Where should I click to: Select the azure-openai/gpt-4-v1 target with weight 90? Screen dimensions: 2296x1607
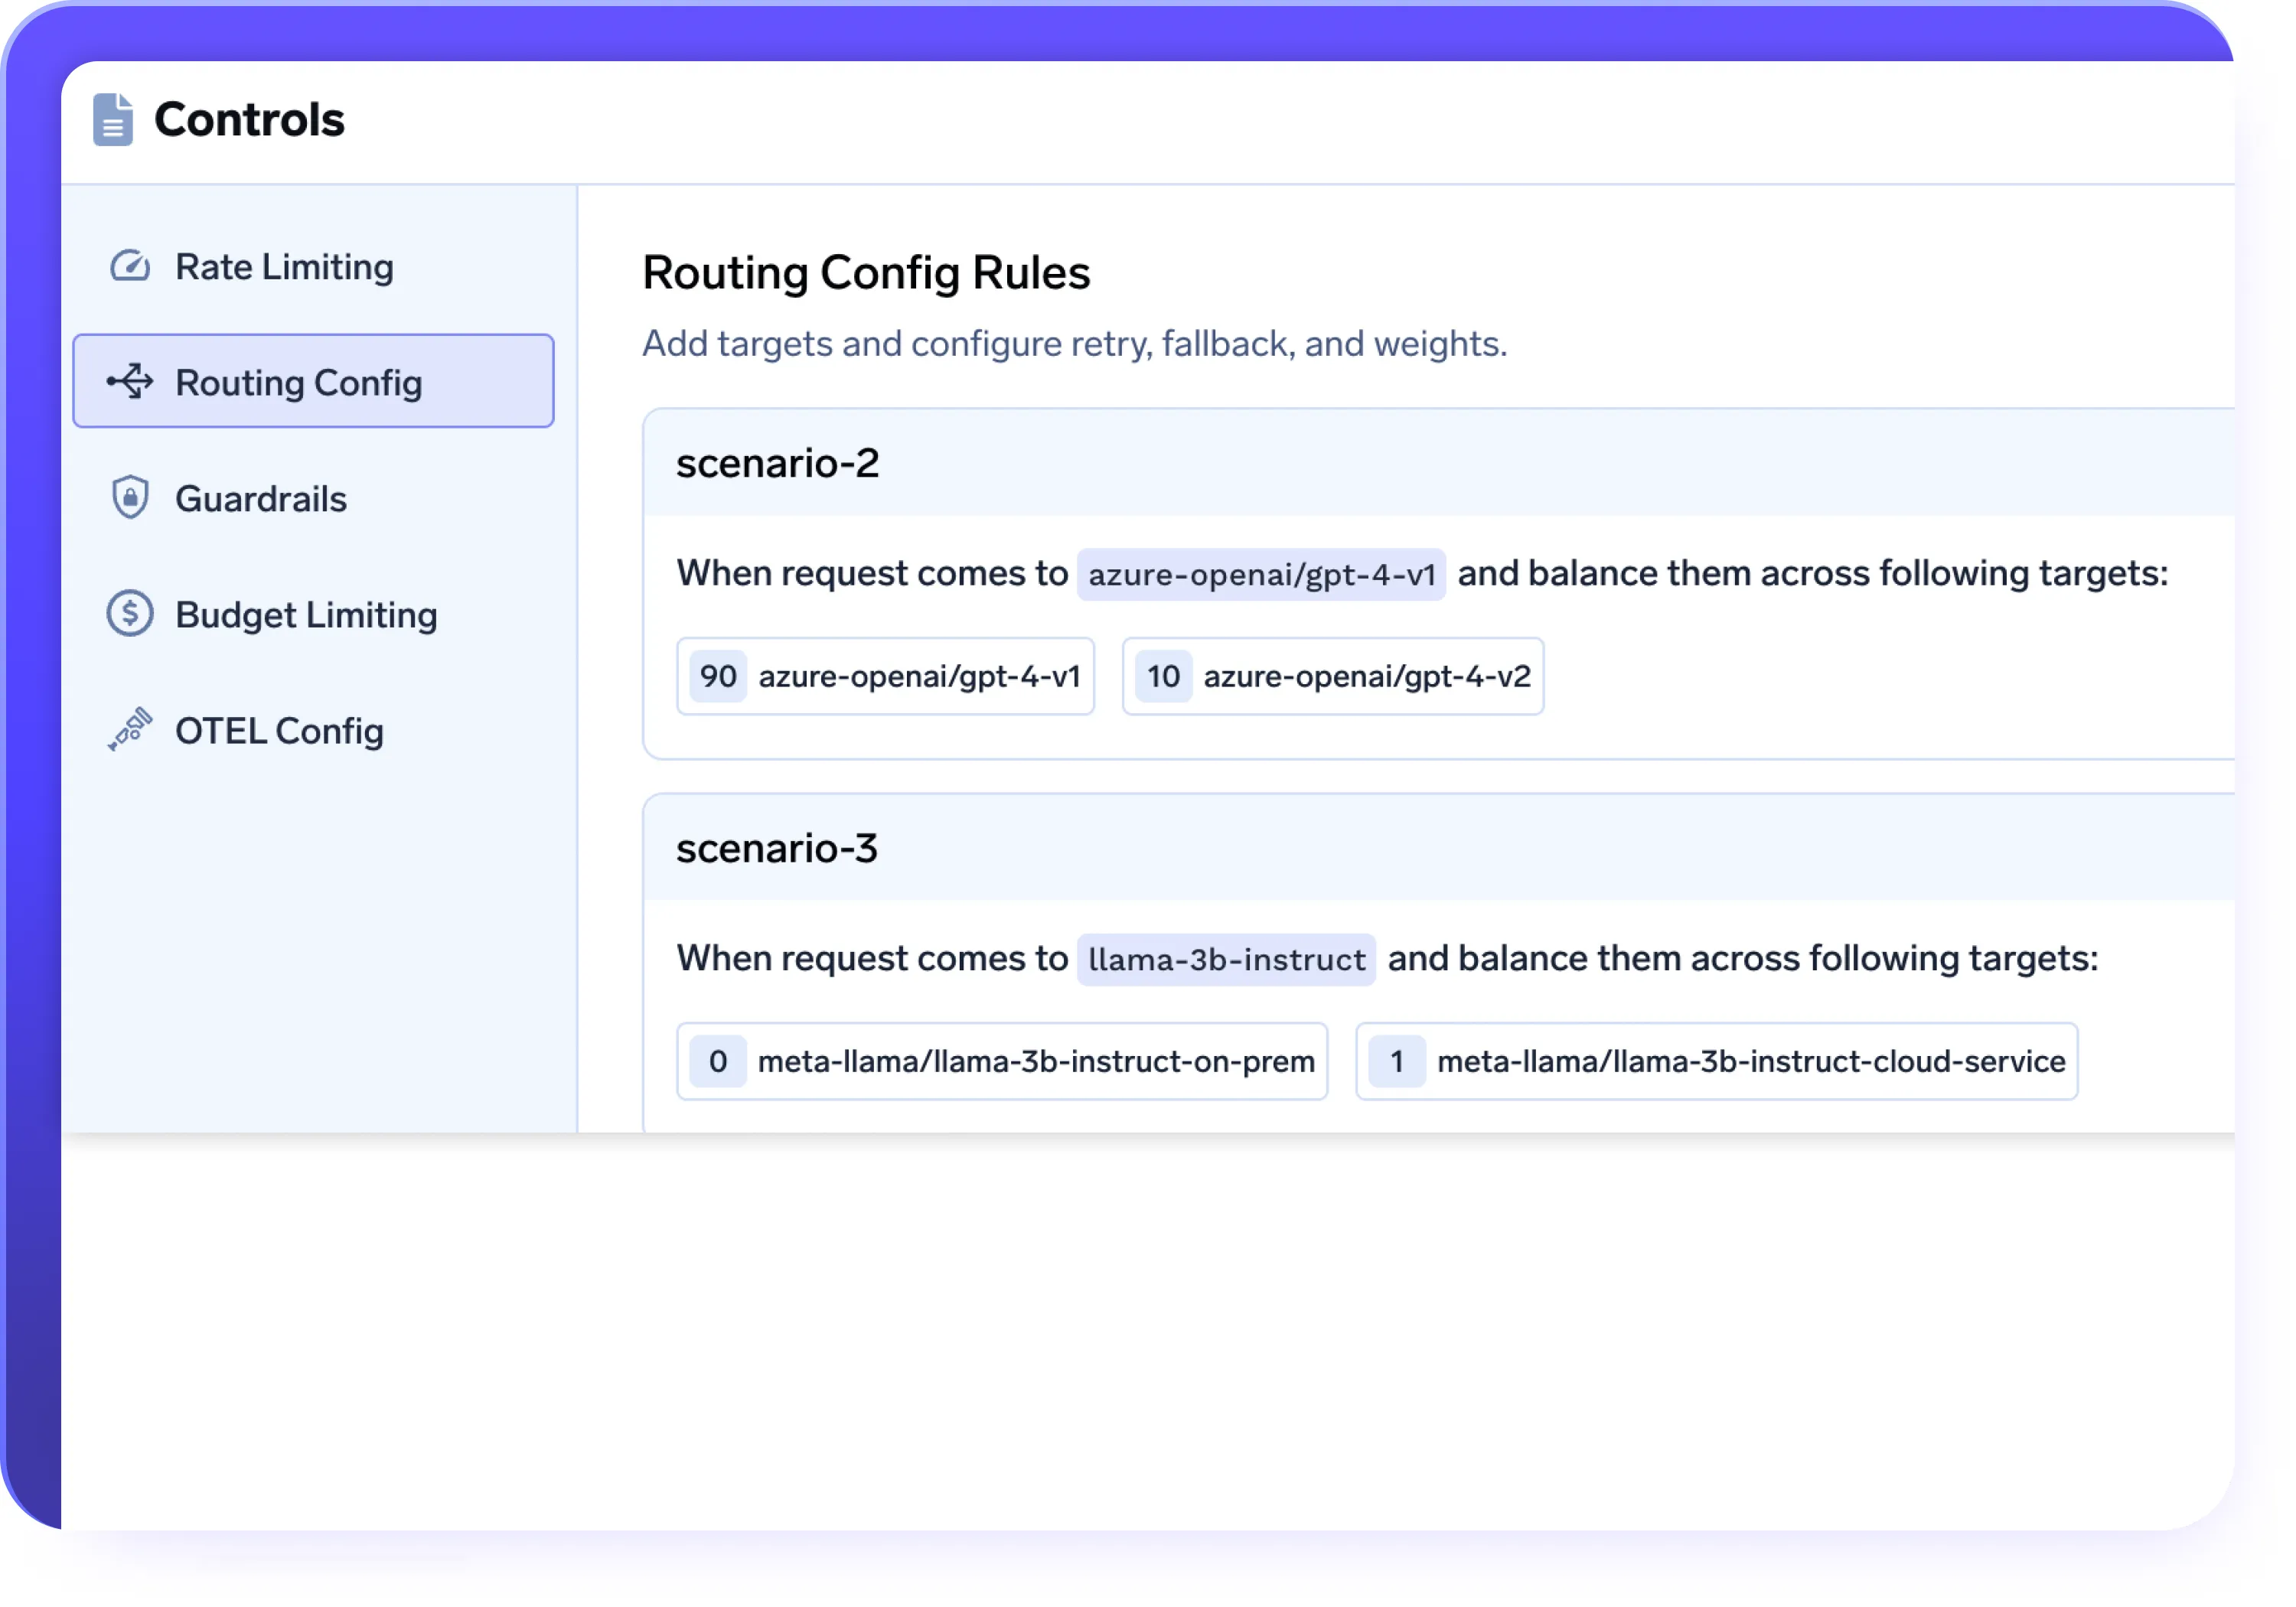pyautogui.click(x=885, y=676)
